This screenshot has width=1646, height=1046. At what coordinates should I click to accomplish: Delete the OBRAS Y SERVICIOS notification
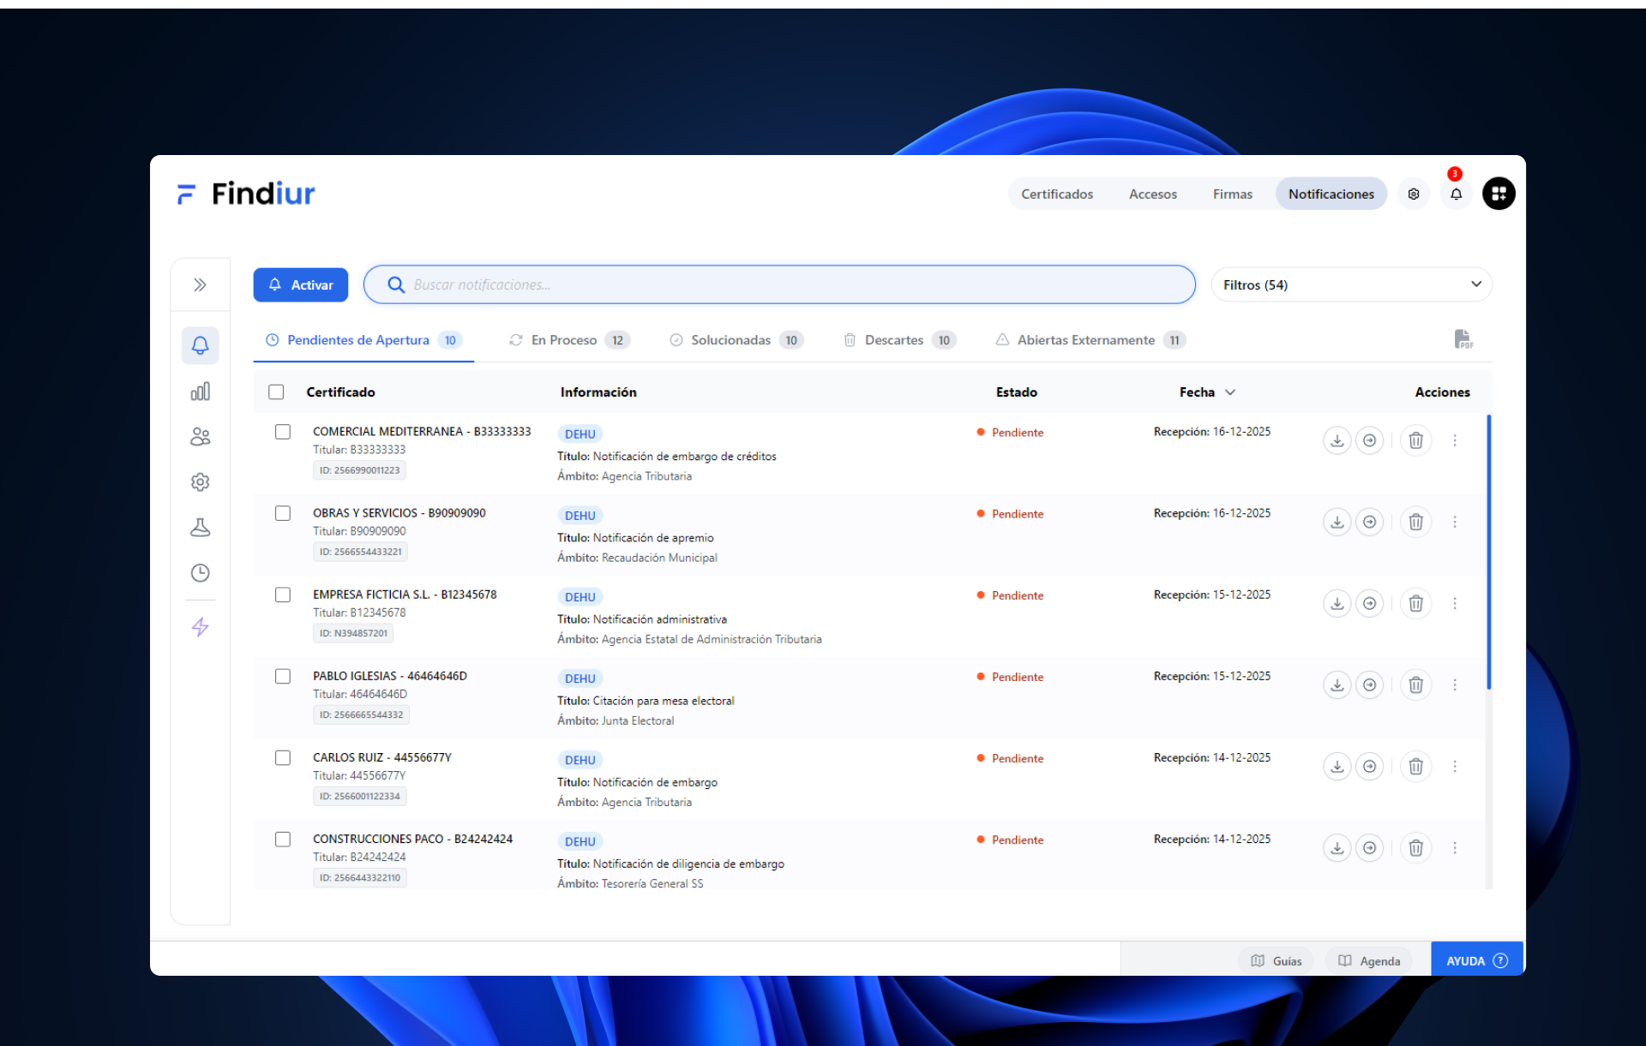[1415, 522]
